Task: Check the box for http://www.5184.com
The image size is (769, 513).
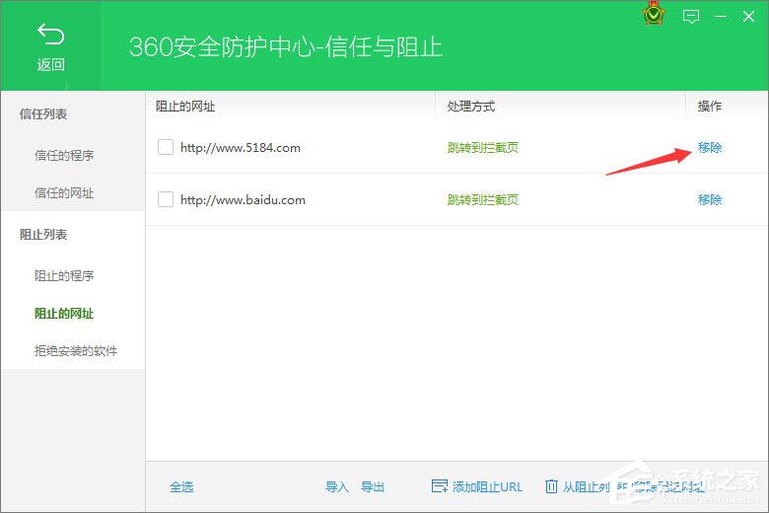Action: 166,147
